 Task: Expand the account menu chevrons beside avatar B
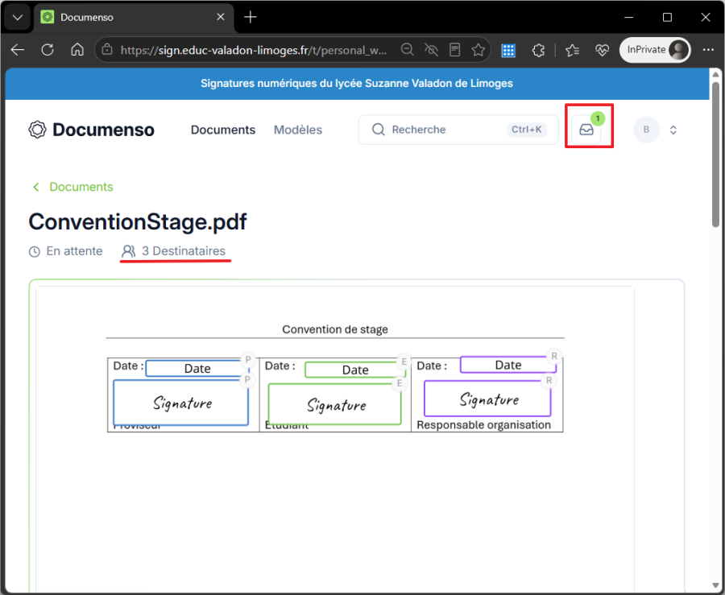pos(673,130)
